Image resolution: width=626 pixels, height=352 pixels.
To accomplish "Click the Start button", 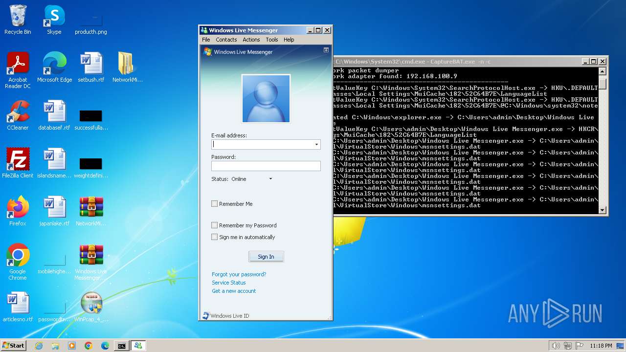I will point(14,346).
